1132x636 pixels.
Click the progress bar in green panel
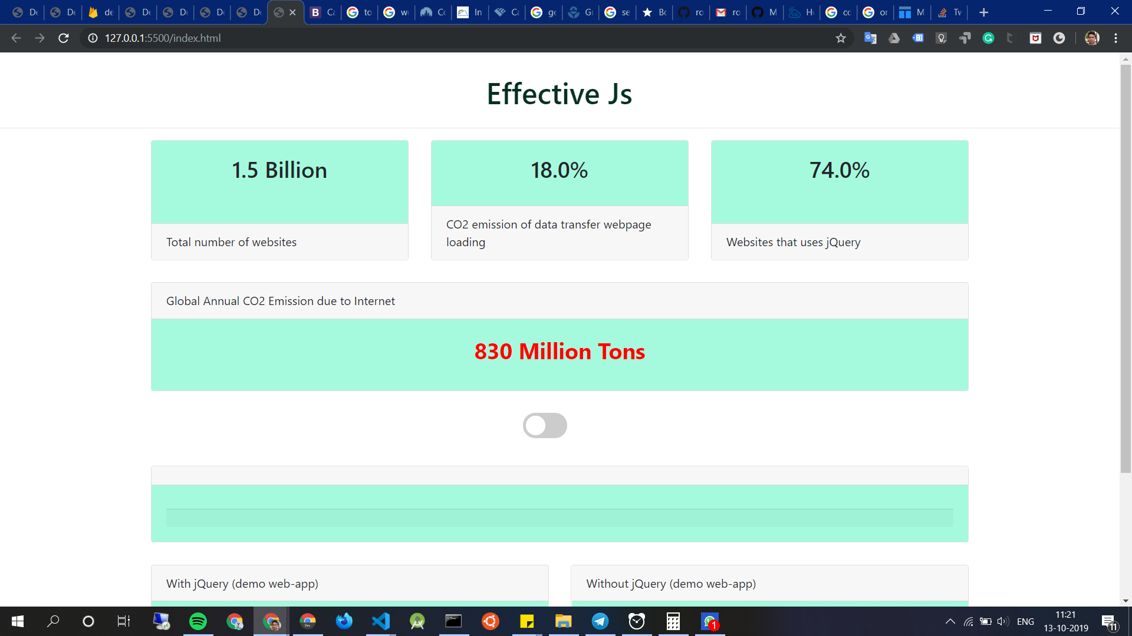point(559,518)
